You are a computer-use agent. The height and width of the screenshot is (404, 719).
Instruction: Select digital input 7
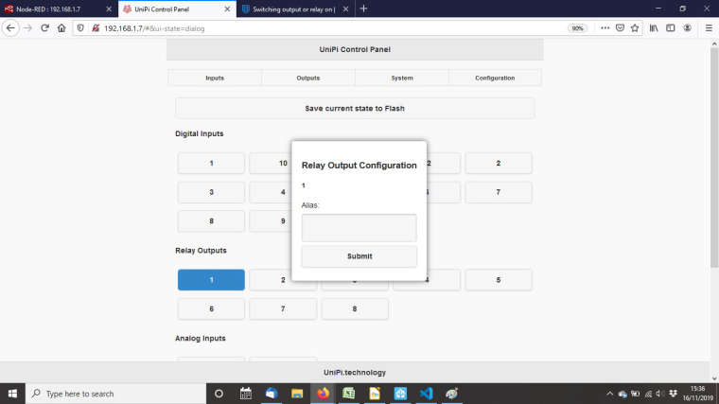[499, 192]
